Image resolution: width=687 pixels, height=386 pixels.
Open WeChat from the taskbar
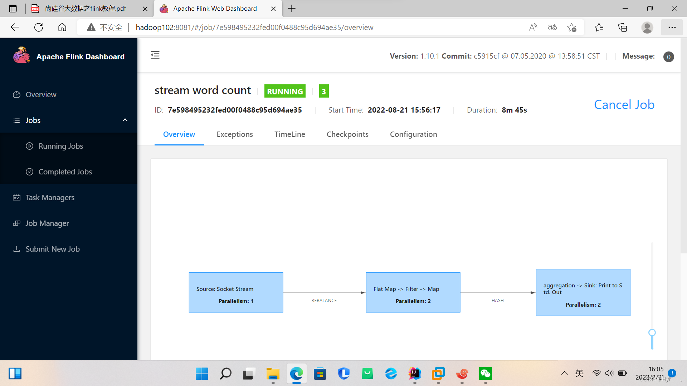coord(485,374)
